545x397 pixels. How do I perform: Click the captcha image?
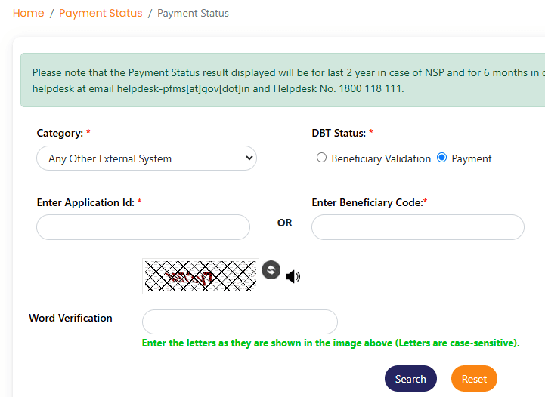(200, 276)
